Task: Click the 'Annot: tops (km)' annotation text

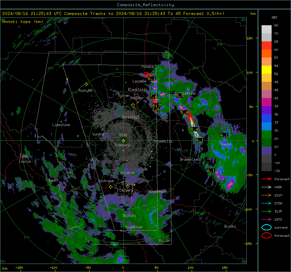Action: [23, 22]
